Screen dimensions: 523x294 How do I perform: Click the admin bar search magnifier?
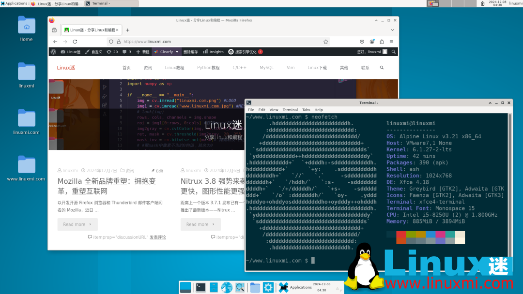click(394, 52)
